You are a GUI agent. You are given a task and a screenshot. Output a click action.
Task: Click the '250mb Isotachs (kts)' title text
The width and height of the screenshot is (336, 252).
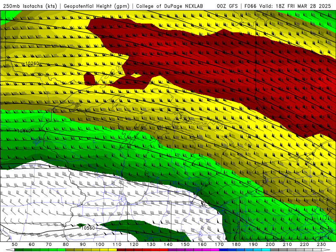click(x=30, y=6)
